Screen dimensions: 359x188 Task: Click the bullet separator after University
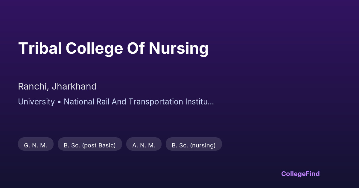pyautogui.click(x=59, y=102)
